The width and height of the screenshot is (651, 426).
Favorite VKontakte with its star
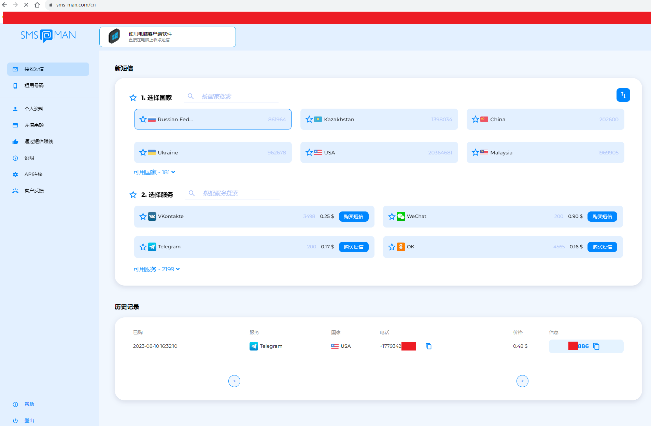[143, 217]
